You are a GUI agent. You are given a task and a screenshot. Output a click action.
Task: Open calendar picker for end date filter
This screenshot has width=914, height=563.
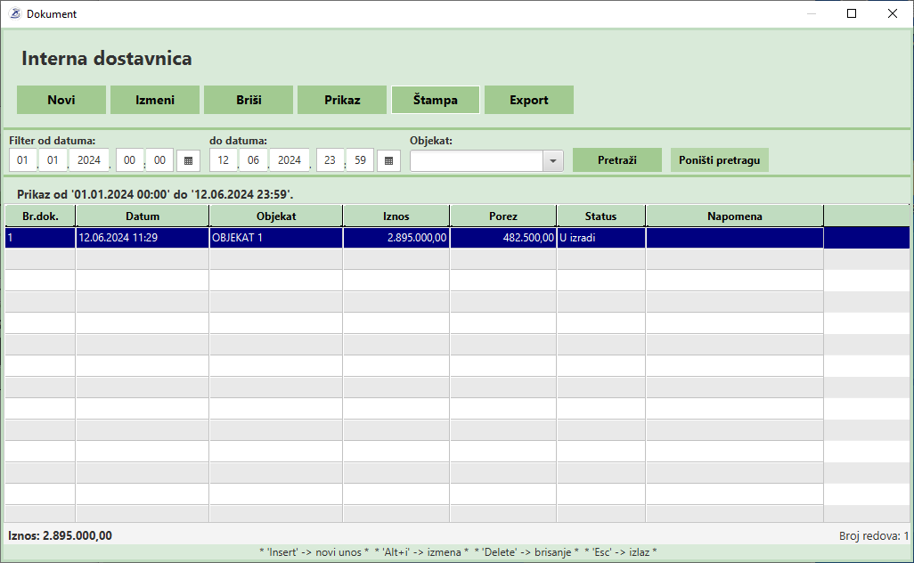click(388, 160)
